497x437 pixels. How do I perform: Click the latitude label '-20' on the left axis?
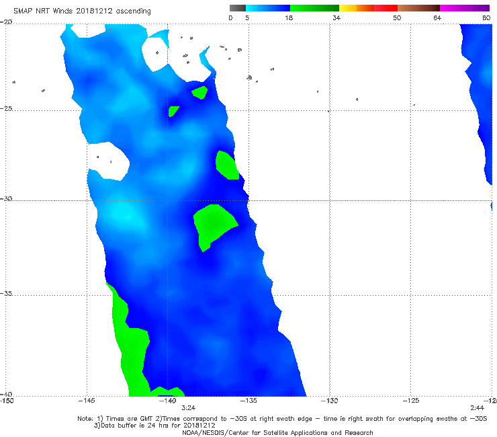point(6,22)
